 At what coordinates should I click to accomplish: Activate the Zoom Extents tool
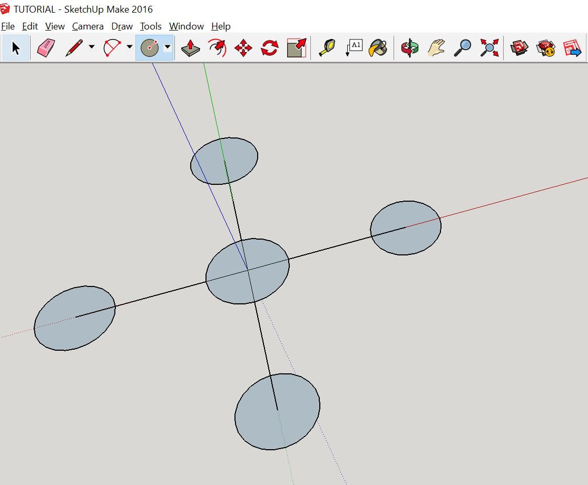(x=490, y=48)
